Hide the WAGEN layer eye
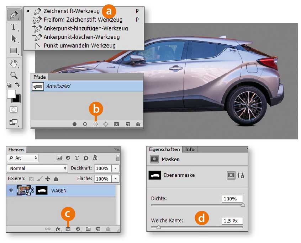The width and height of the screenshot is (301, 243). pos(11,190)
